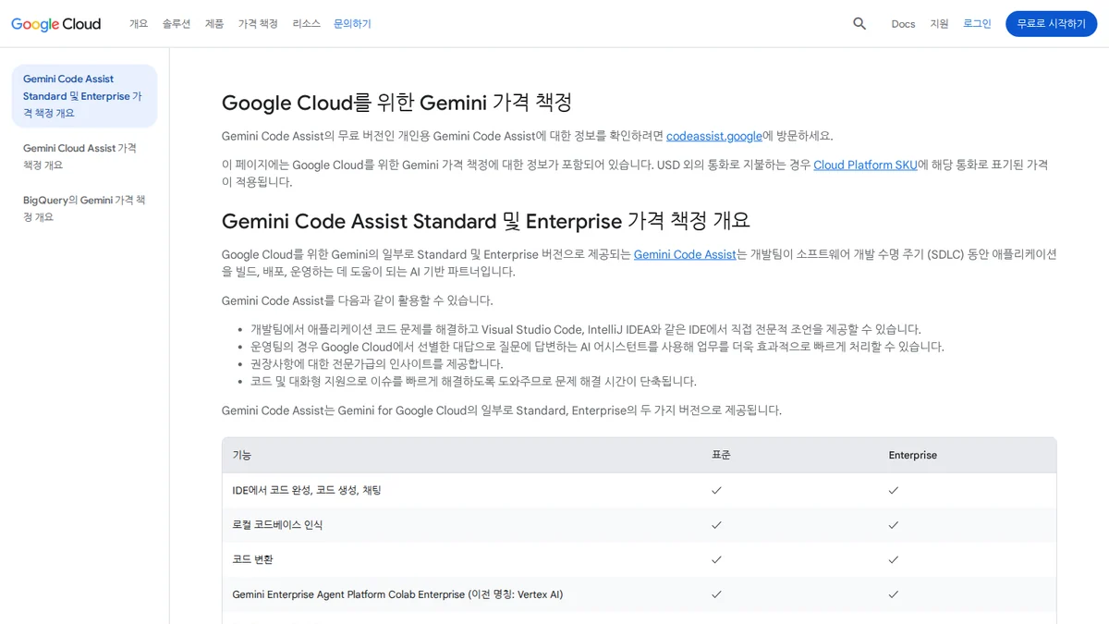
Task: Click the 문의하기 link in header
Action: click(352, 24)
